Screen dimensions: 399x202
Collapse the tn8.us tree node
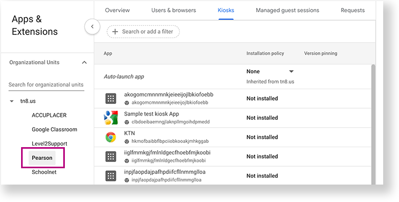tap(12, 101)
